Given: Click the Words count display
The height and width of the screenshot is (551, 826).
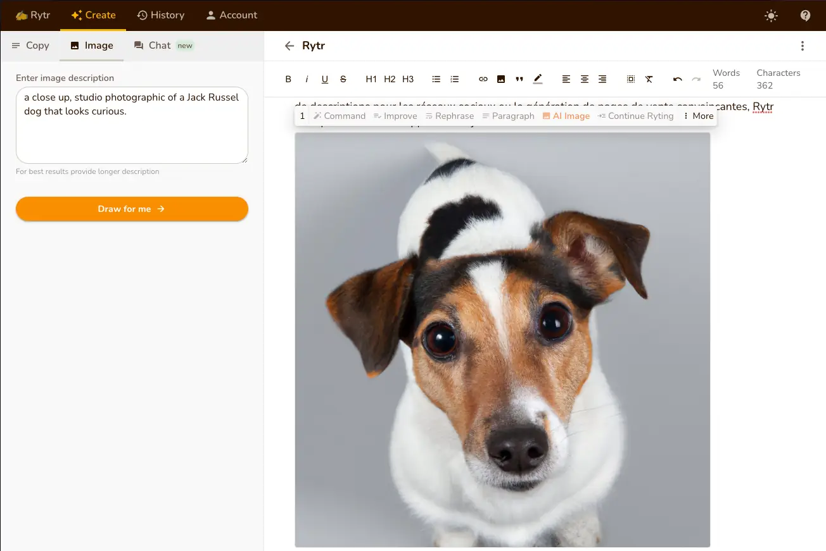Looking at the screenshot, I should tap(726, 79).
